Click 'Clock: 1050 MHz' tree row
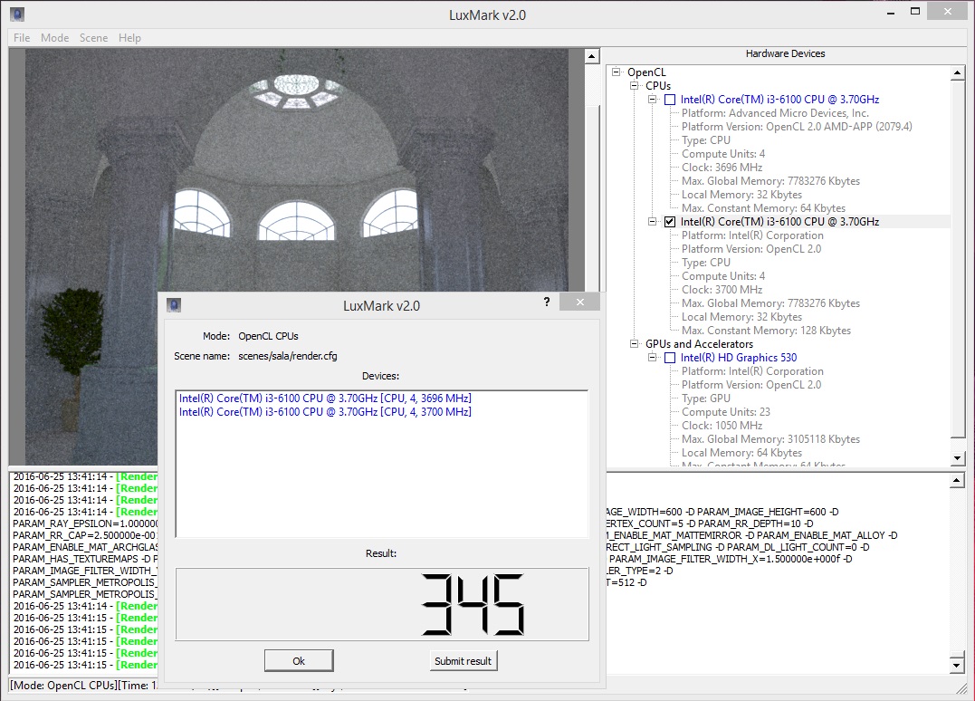This screenshot has height=701, width=975. (722, 426)
